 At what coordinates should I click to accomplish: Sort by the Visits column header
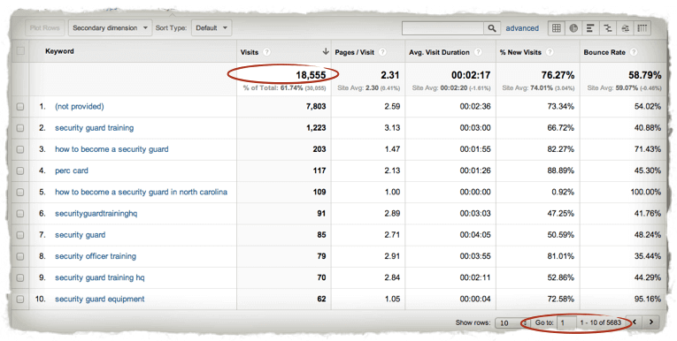click(x=250, y=52)
